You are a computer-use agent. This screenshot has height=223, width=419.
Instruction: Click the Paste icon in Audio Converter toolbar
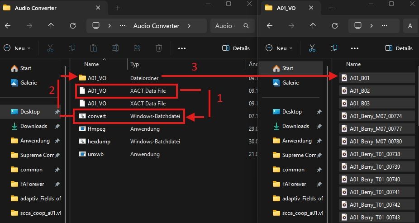94,48
